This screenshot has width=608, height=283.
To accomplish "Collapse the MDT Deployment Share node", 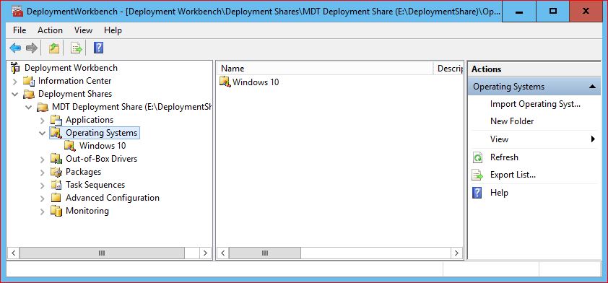I will pyautogui.click(x=29, y=107).
